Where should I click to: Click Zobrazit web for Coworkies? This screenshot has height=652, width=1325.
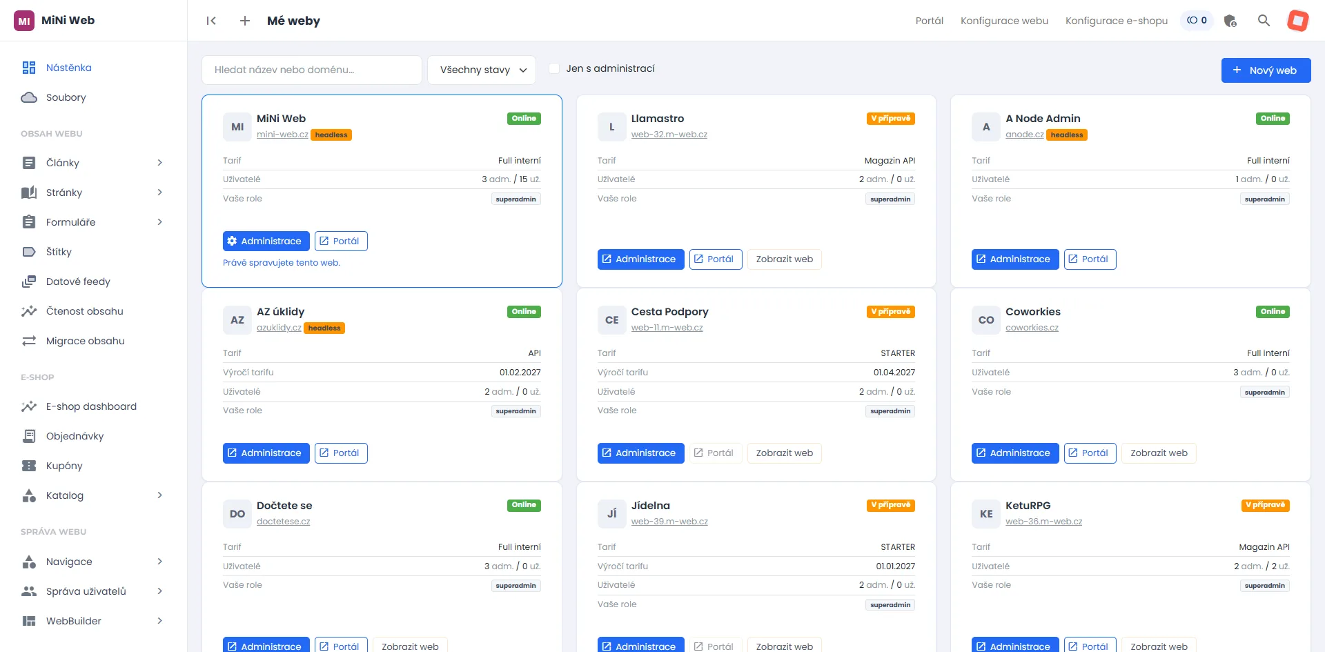[1159, 453]
